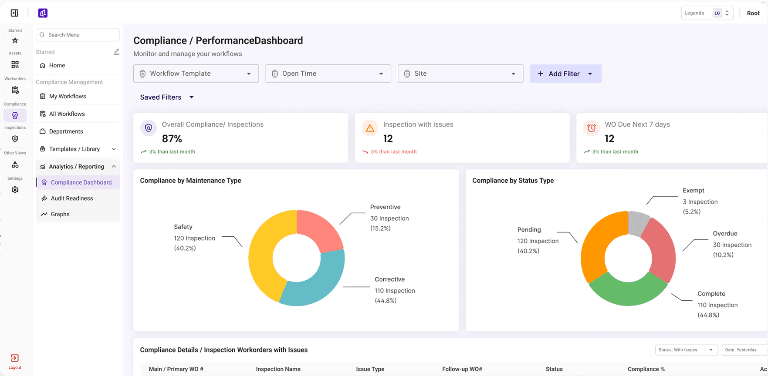This screenshot has height=376, width=768.
Task: Click Inspection with issues warning icon
Action: click(x=370, y=128)
